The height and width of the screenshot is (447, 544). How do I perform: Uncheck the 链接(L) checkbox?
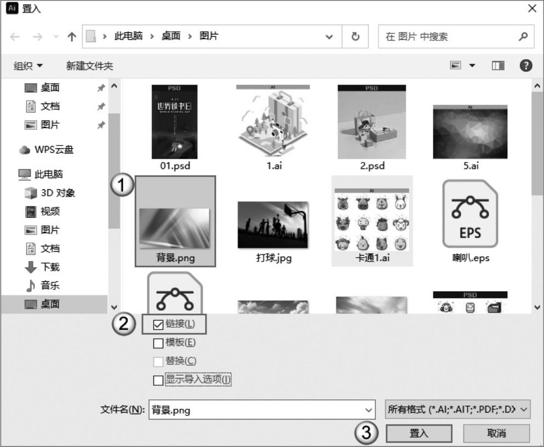(x=158, y=324)
